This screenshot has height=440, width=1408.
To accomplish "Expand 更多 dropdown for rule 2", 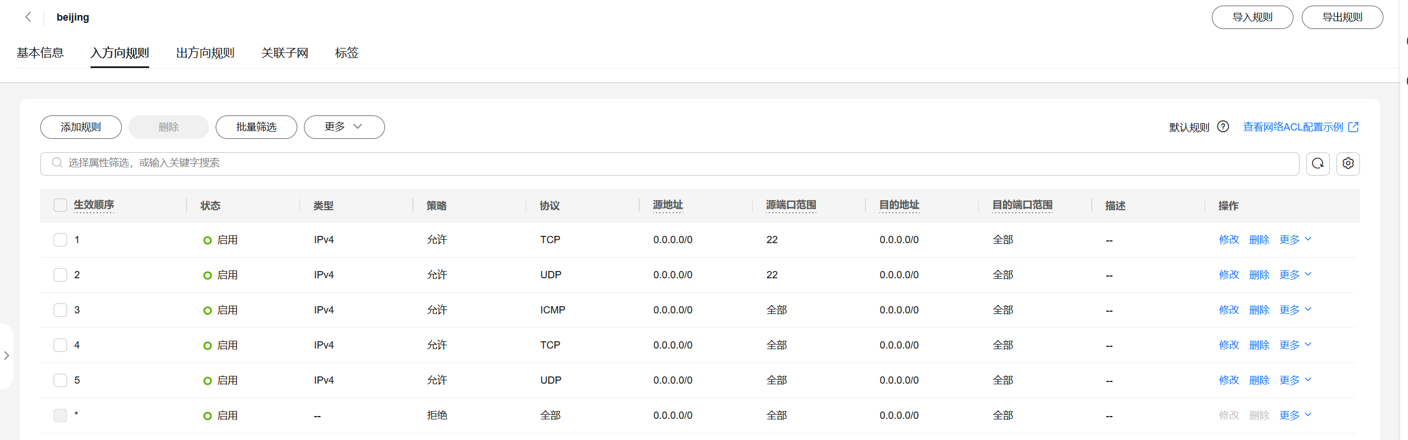I will coord(1295,275).
